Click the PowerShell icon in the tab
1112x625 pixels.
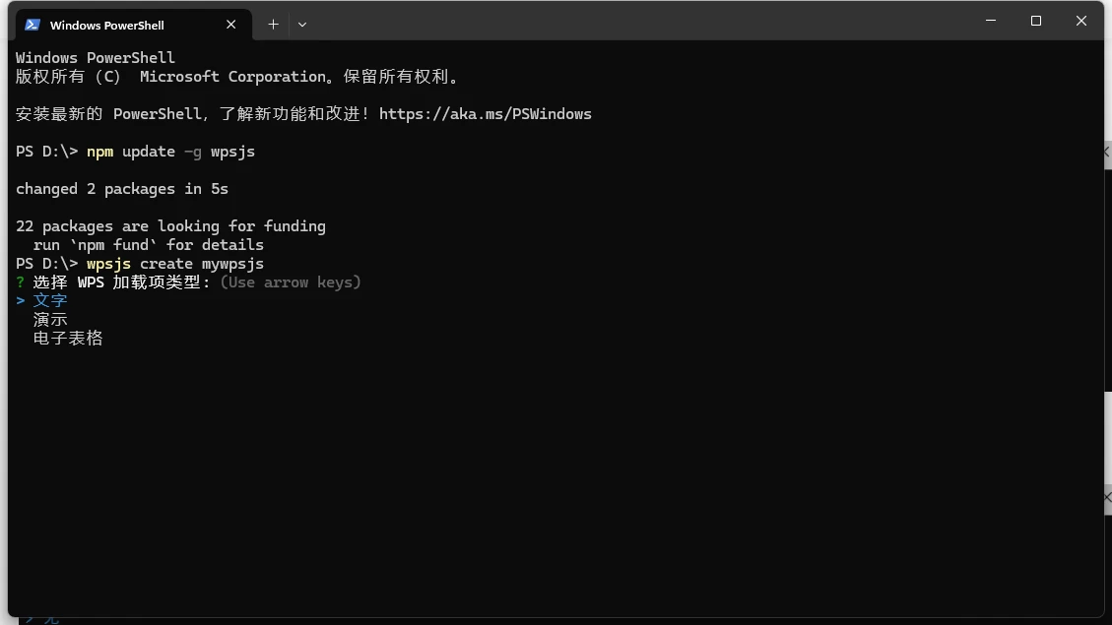tap(33, 25)
